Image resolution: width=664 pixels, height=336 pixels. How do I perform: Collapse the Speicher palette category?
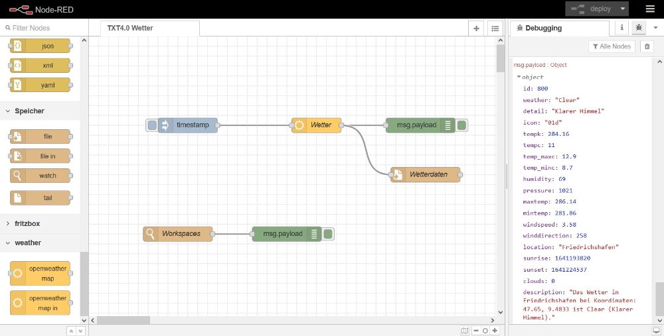9,111
